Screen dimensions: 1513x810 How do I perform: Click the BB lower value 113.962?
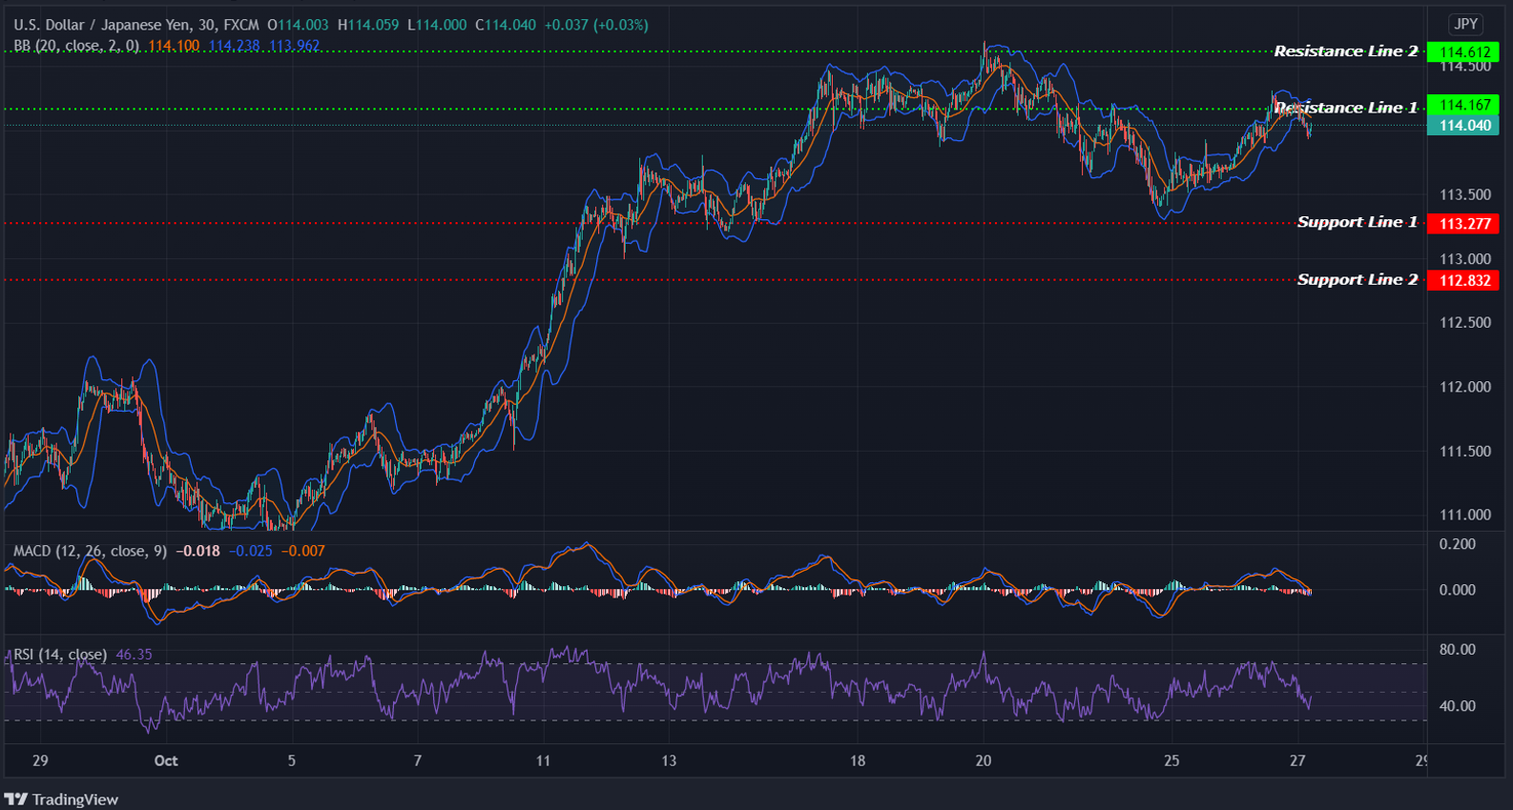tap(294, 46)
